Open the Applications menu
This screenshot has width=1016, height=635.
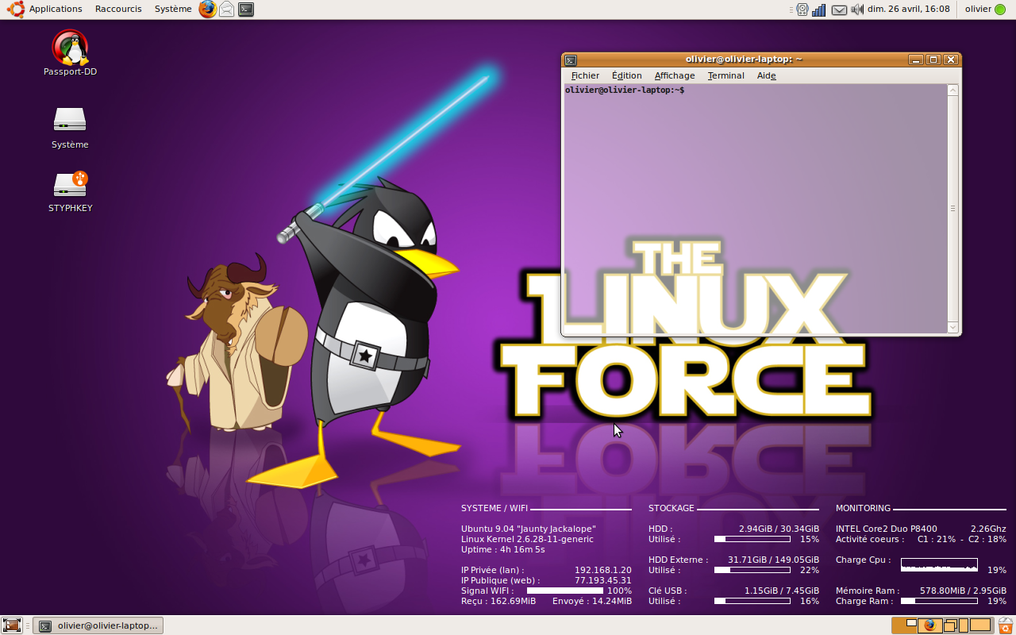coord(56,9)
